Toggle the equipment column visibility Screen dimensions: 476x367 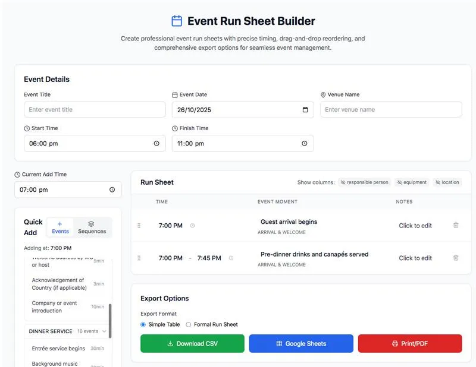click(412, 182)
